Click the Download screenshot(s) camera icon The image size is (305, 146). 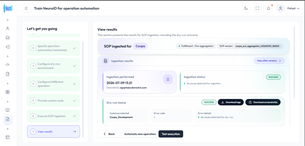tap(250, 102)
